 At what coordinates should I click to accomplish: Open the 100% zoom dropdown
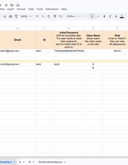coord(26,16)
